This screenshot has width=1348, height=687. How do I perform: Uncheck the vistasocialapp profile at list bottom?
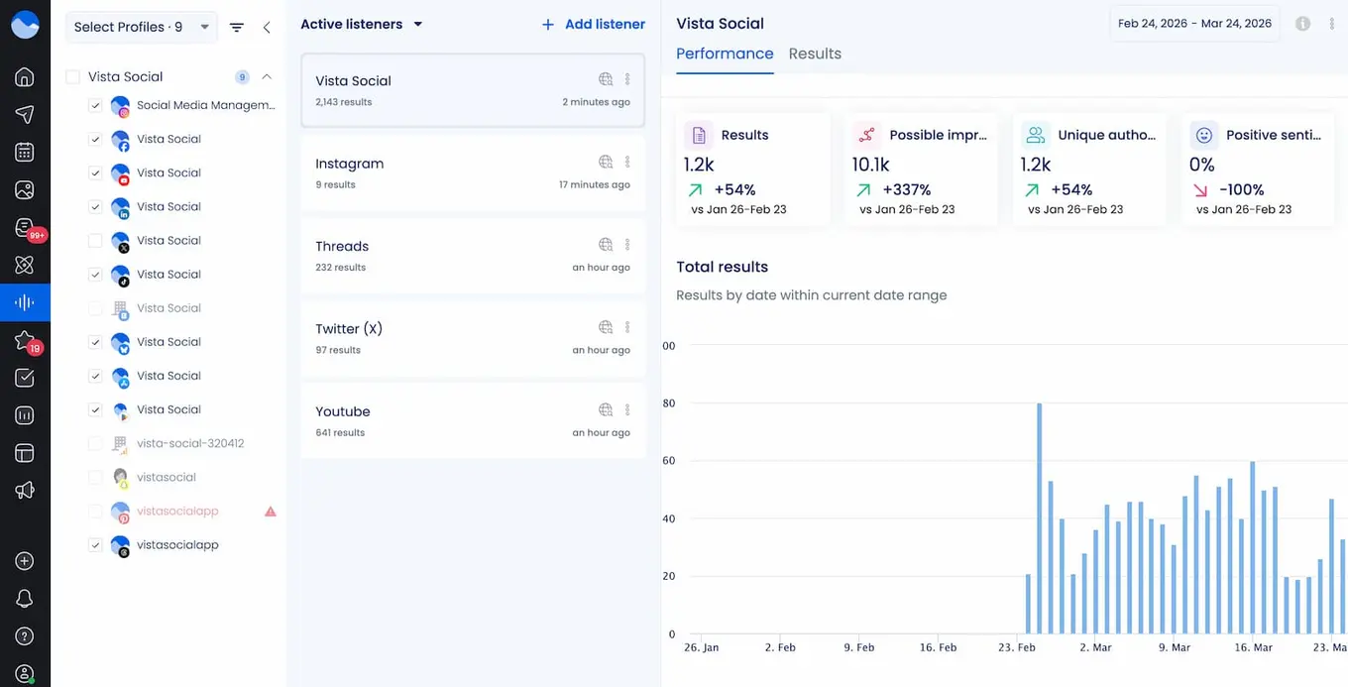(95, 544)
